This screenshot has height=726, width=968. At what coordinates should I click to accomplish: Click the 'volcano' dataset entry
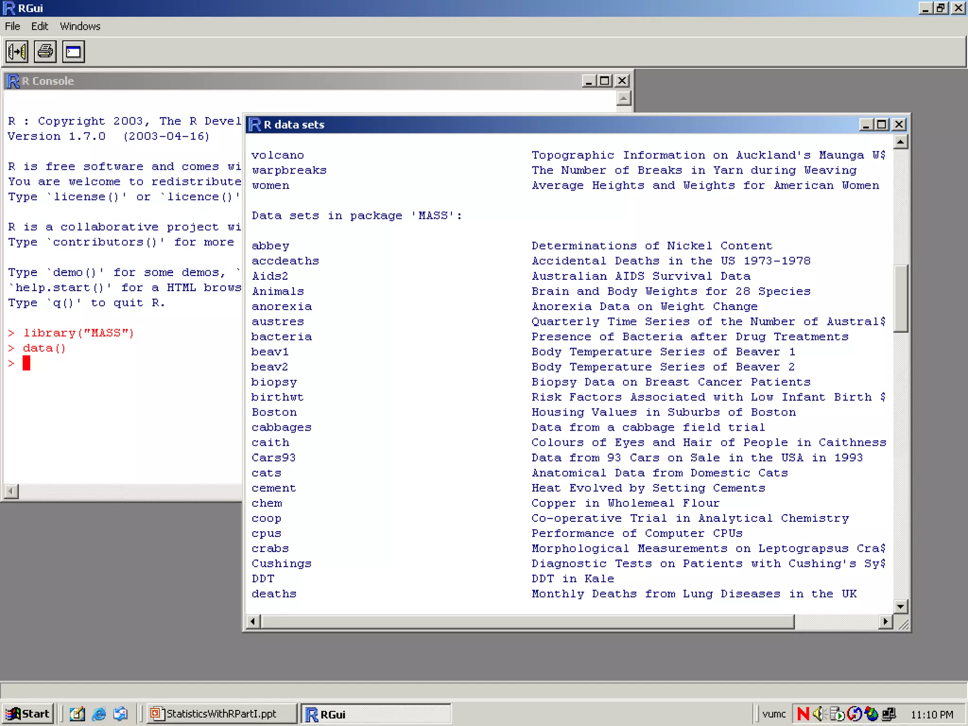click(278, 155)
